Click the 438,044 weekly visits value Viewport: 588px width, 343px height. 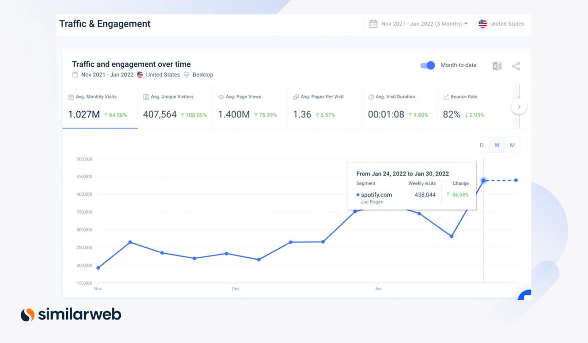point(425,195)
